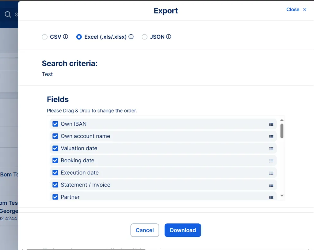Click the 'Partner' field label
Image resolution: width=314 pixels, height=250 pixels.
click(x=70, y=197)
